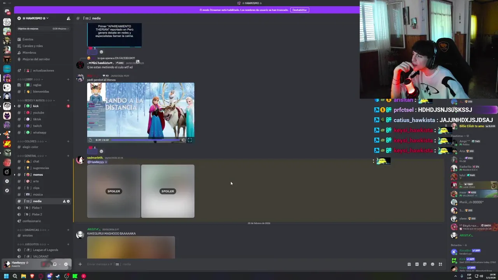Open the emoji picker
The image size is (498, 280).
432,264
